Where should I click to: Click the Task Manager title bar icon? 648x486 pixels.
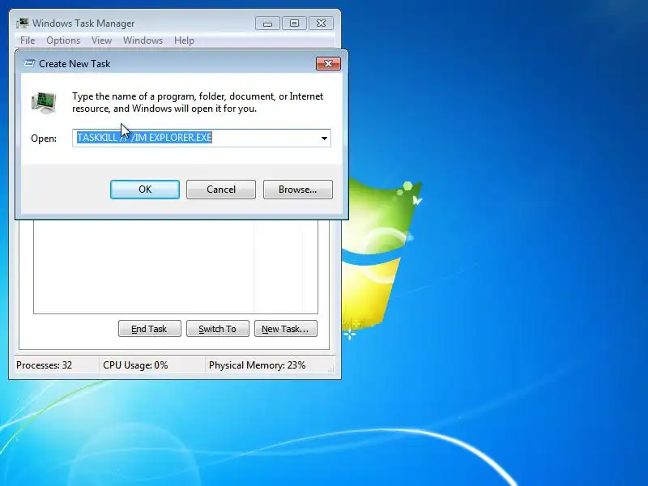[23, 23]
